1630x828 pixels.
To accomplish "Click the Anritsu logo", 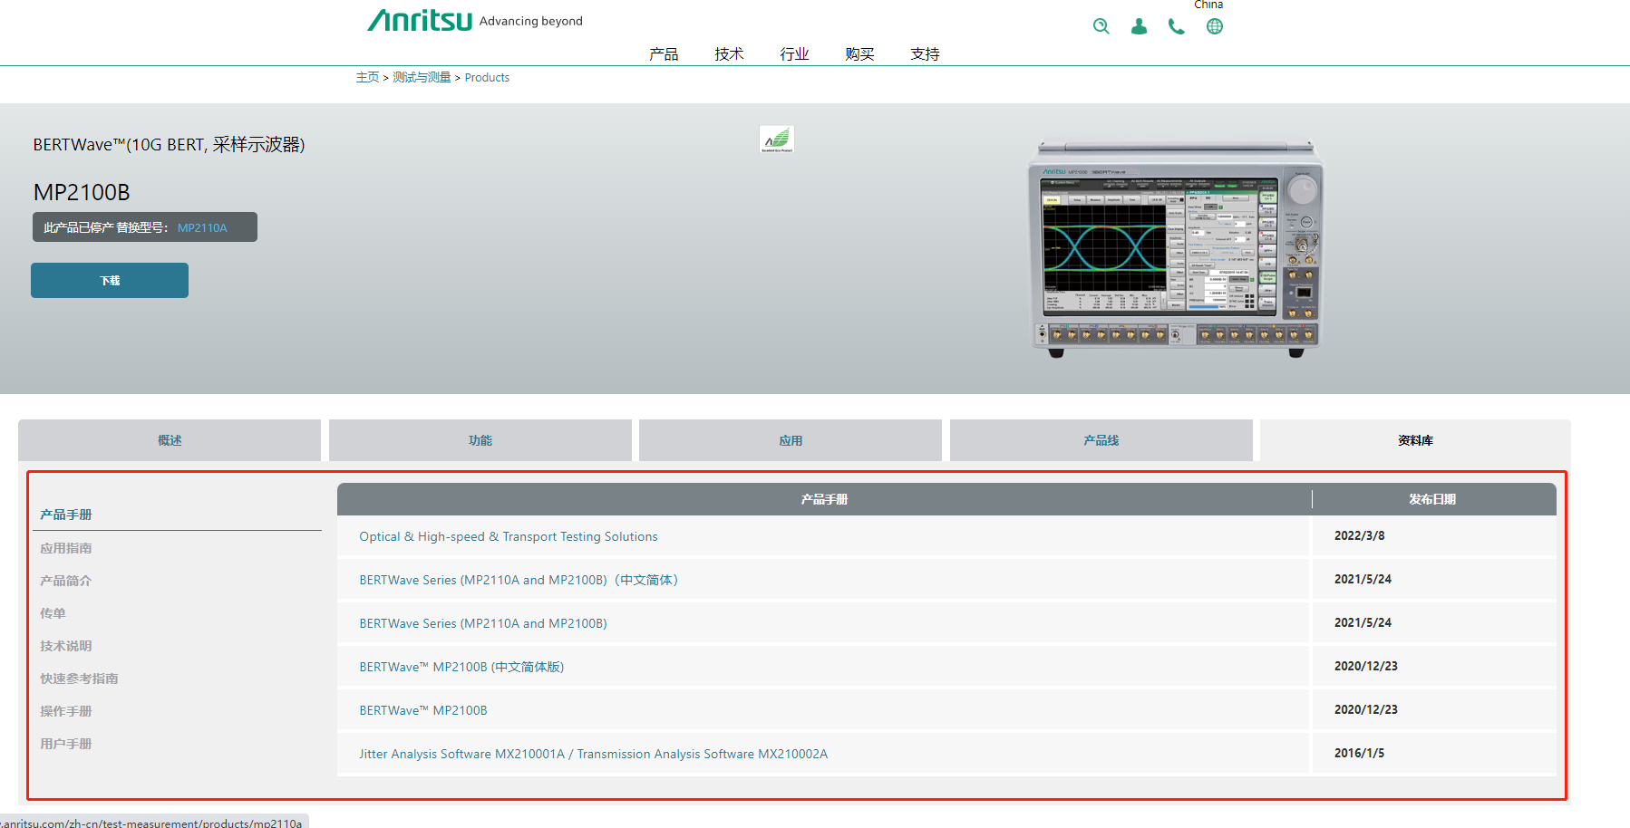I will [419, 20].
